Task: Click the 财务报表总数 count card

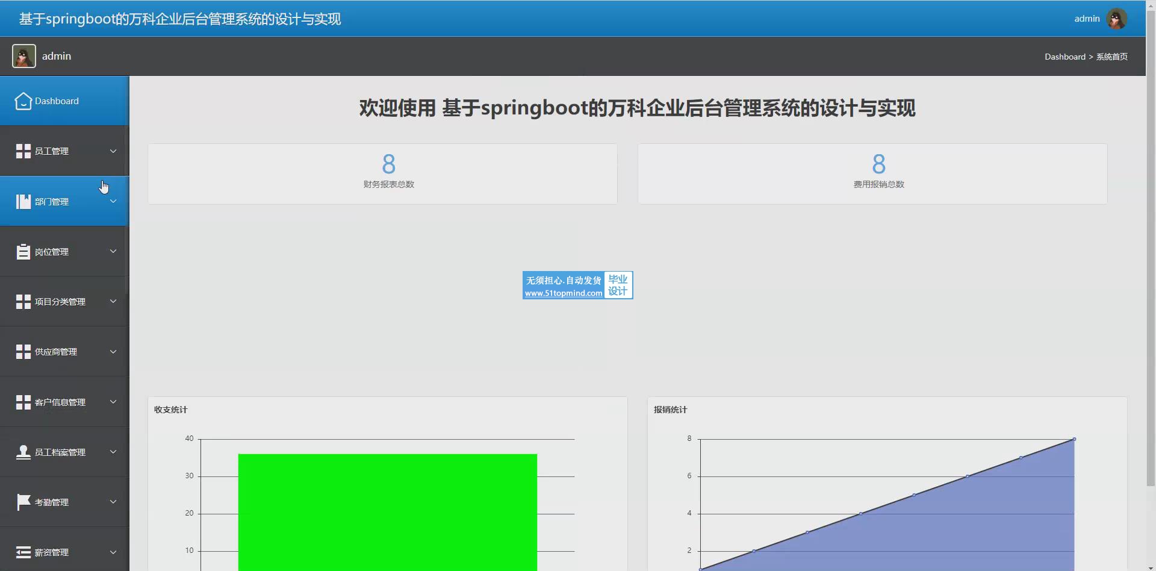Action: tap(382, 174)
